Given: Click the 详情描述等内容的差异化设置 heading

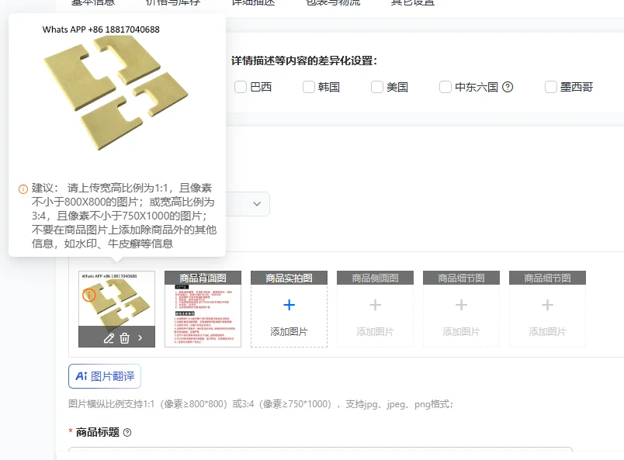Looking at the screenshot, I should click(x=304, y=61).
